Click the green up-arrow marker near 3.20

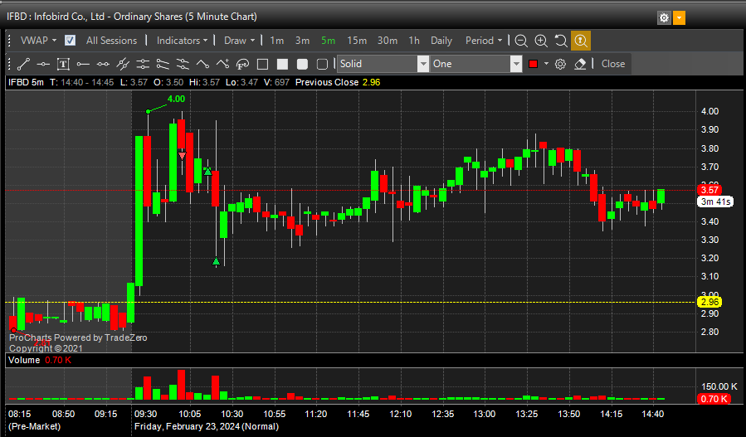click(x=216, y=261)
